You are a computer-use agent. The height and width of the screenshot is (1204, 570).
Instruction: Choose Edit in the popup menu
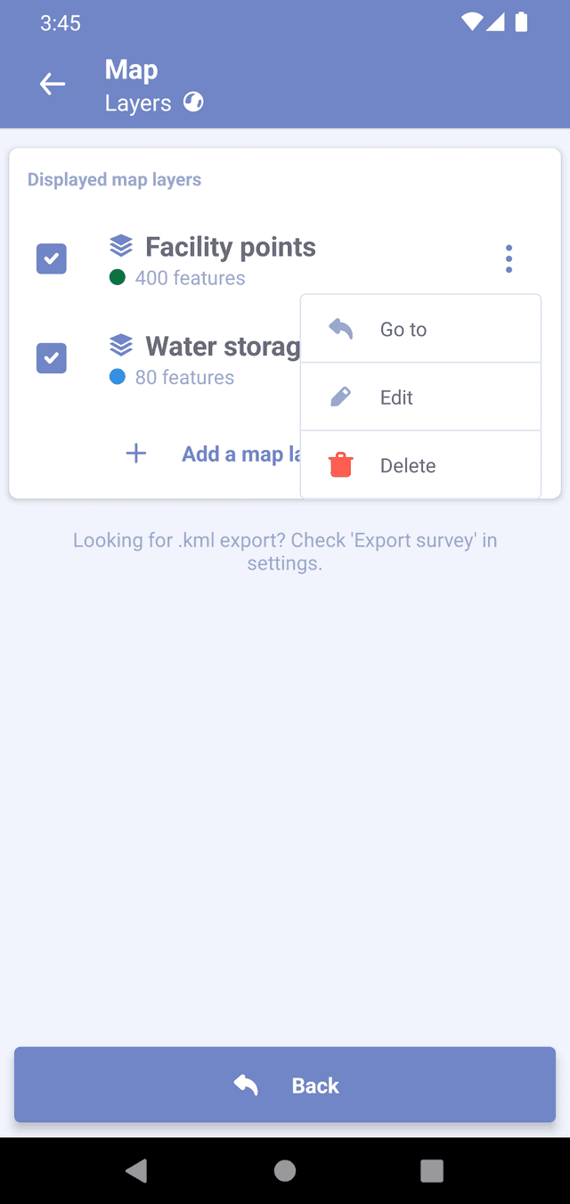point(396,397)
